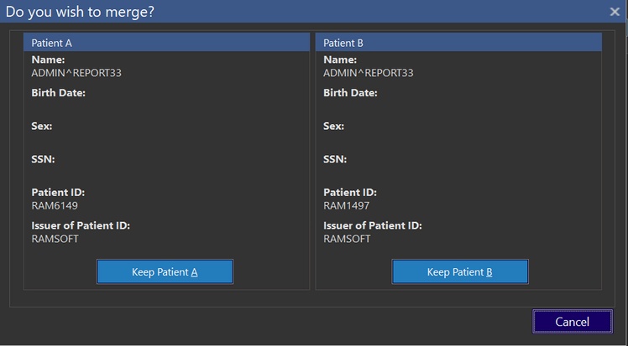
Task: Click Patient A's Sex label
Action: coord(42,126)
